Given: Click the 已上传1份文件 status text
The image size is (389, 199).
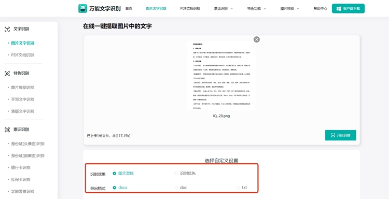Looking at the screenshot, I should tap(109, 136).
